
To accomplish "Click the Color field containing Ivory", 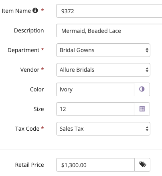I will [95, 89].
